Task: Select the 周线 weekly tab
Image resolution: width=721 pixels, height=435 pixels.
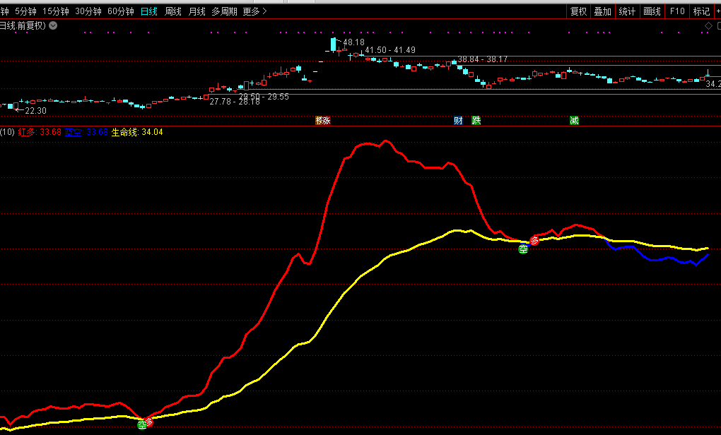Action: pos(172,11)
